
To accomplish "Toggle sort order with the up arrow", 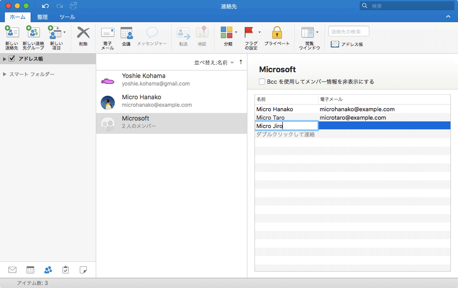I will pyautogui.click(x=241, y=62).
